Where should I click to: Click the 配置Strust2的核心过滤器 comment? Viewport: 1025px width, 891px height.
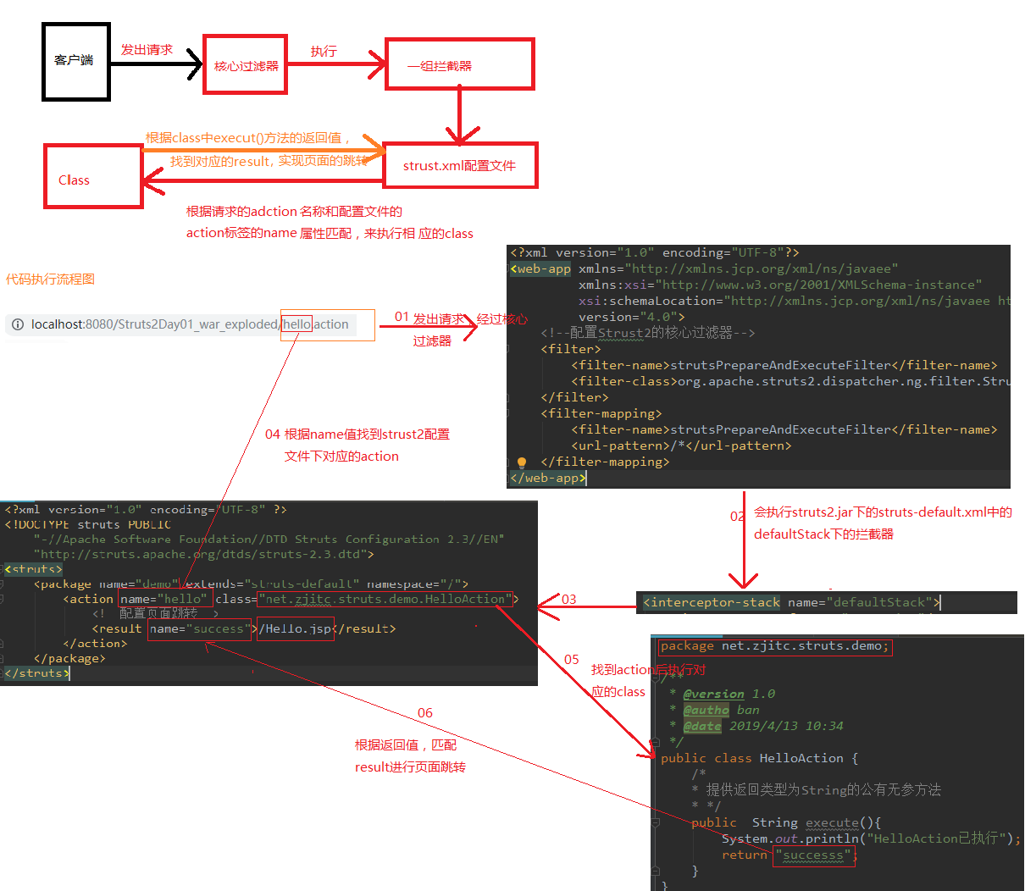(x=648, y=333)
